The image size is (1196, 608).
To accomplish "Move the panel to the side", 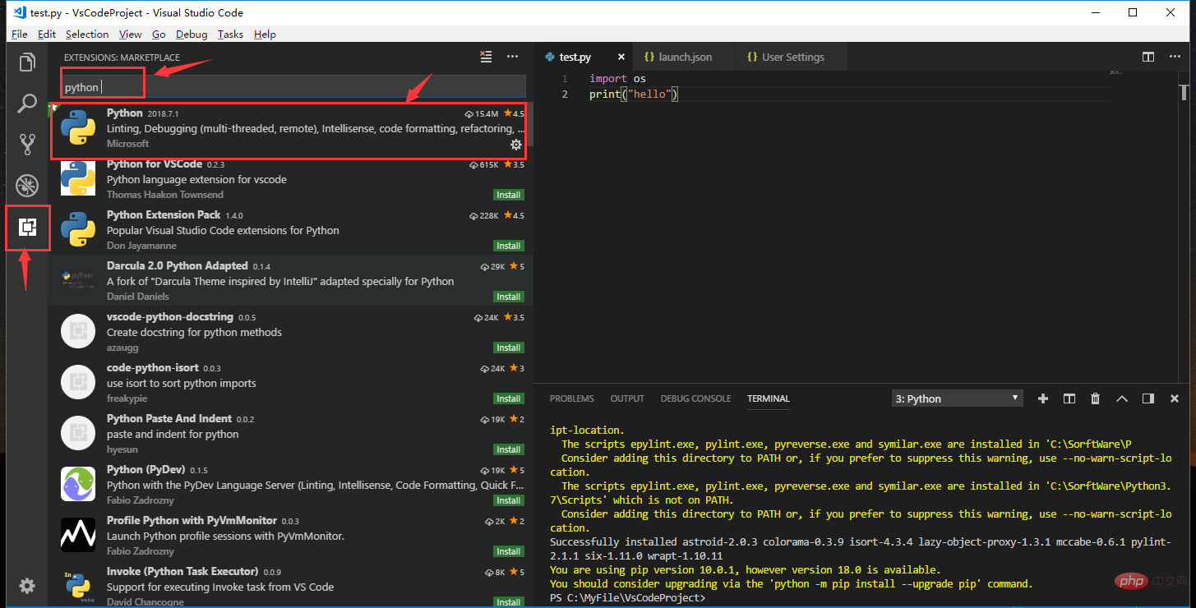I will pos(1148,398).
